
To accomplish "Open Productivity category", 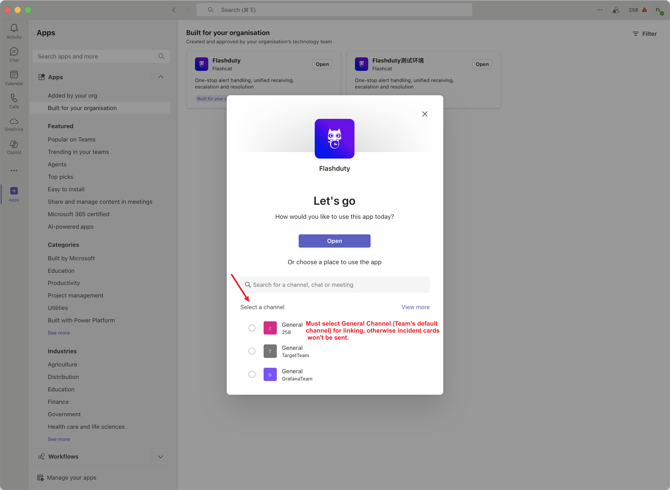I will 64,283.
